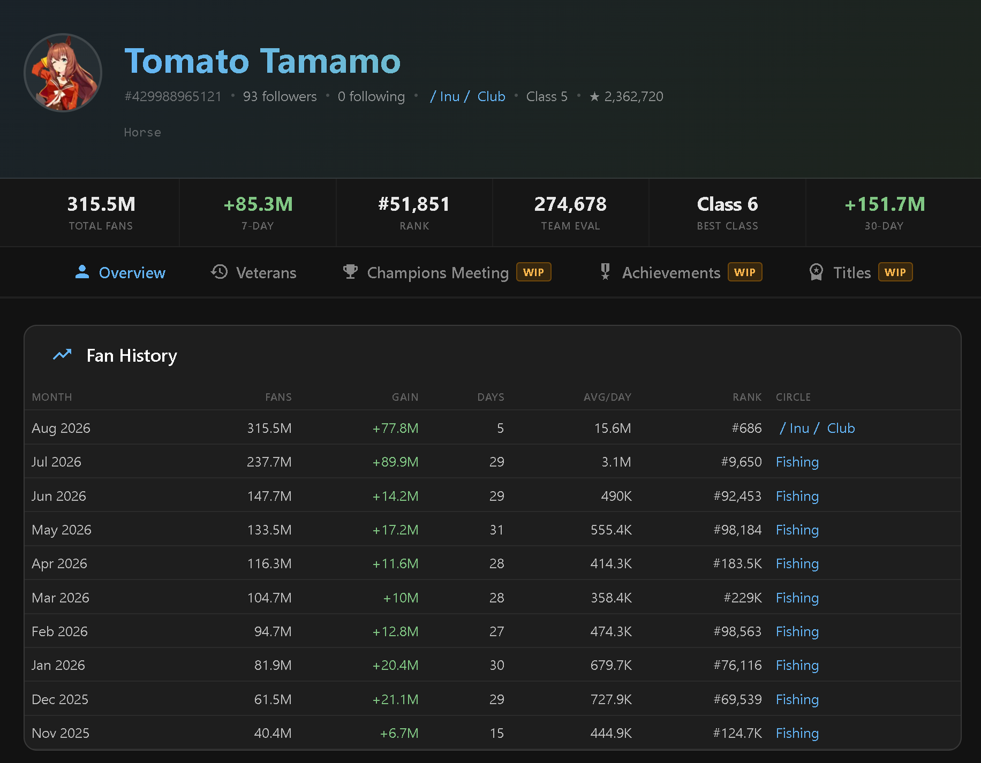
Task: Click the star icon beside 2,362,720
Action: pyautogui.click(x=594, y=96)
